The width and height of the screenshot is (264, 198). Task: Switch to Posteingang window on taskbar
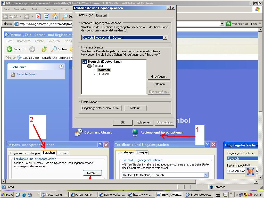[x=55, y=195]
